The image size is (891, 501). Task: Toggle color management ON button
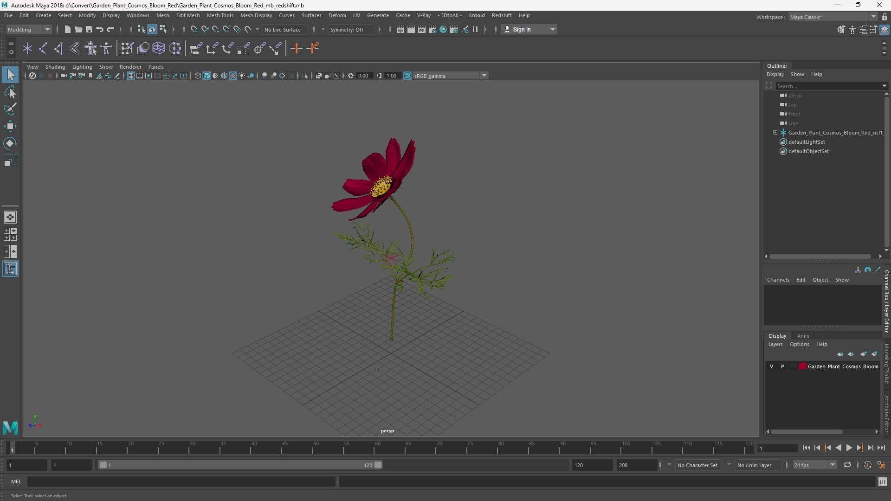pyautogui.click(x=407, y=76)
